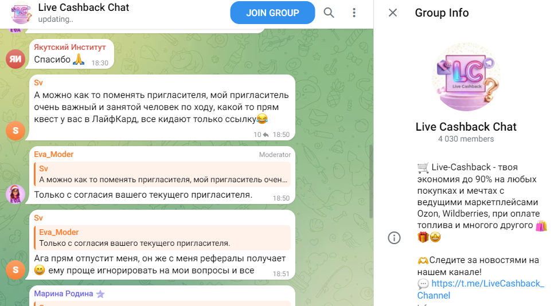Click the star badge next to Марина Родина

point(100,294)
